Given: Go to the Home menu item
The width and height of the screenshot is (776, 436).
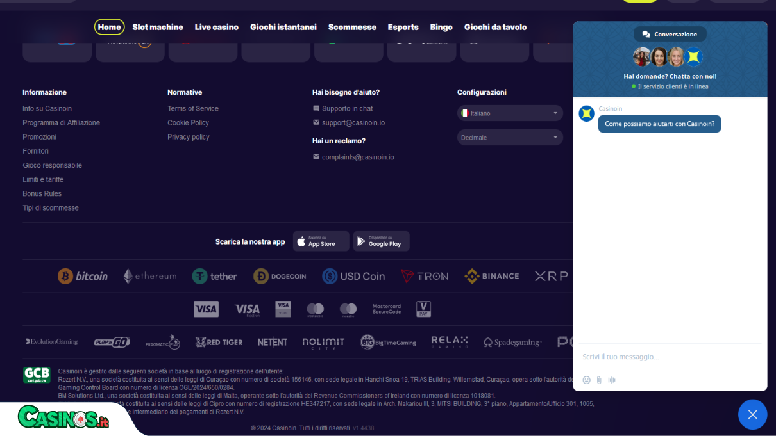Looking at the screenshot, I should click(x=110, y=27).
